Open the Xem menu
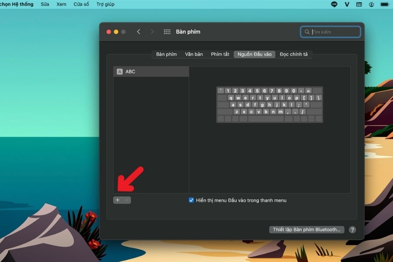393x262 pixels. click(61, 4)
